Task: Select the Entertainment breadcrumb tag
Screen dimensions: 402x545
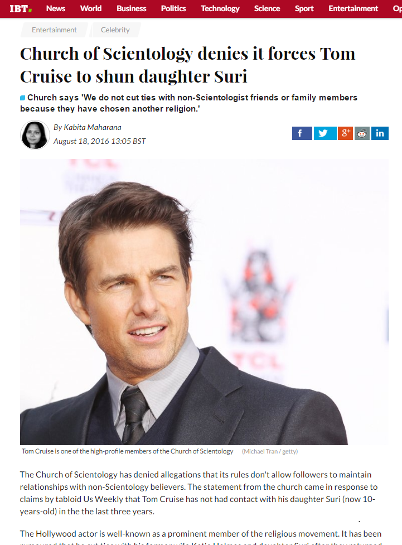Action: [x=54, y=30]
